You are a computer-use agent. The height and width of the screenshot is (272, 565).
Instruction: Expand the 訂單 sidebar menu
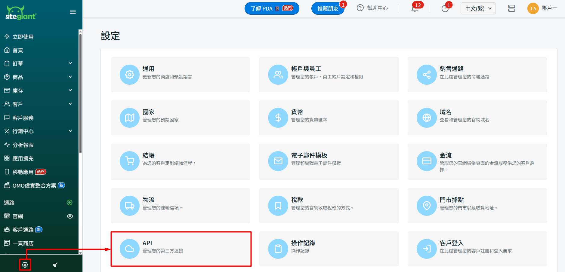point(70,63)
